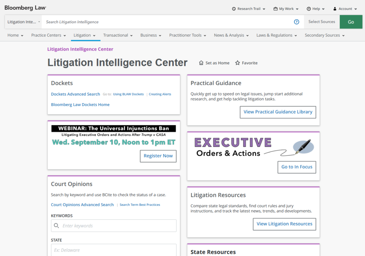Expand the Secondary Sources menu
Viewport: 365px width, 256px height.
(324, 35)
